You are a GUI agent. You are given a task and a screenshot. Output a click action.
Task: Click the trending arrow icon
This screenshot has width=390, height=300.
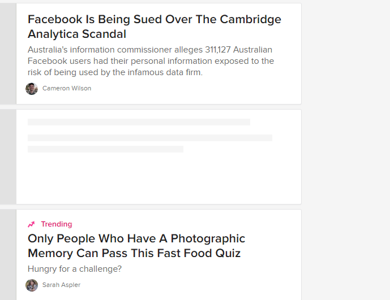[32, 224]
